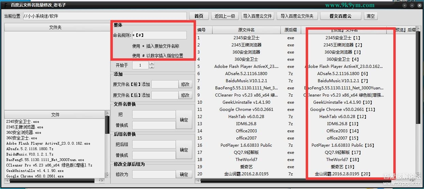Select Google Chrome v50.0.2661.exe in 文件 list
Image resolution: width=424 pixels, height=189 pixels.
[x=35, y=176]
